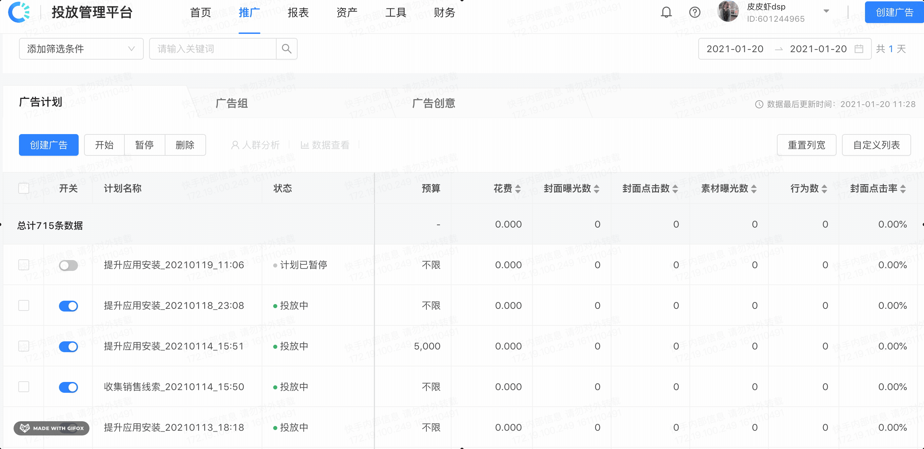
Task: Click the 花费 column sort arrows
Action: click(x=518, y=188)
